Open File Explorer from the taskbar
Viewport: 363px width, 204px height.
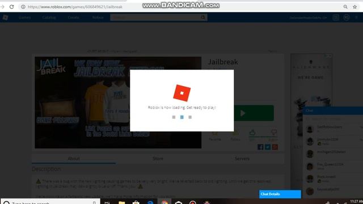(x=122, y=202)
